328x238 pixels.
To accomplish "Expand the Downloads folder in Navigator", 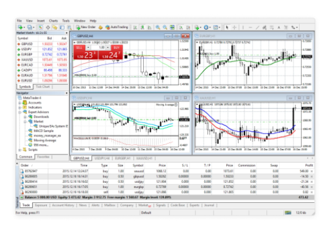I will pyautogui.click(x=25, y=117).
